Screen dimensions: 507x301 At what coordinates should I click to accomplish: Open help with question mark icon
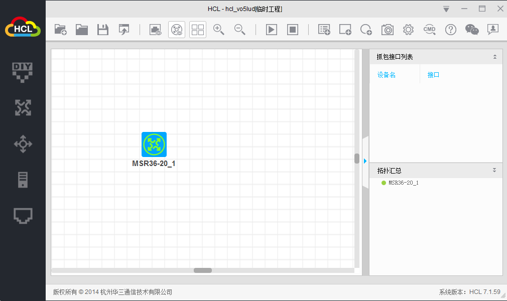[450, 30]
